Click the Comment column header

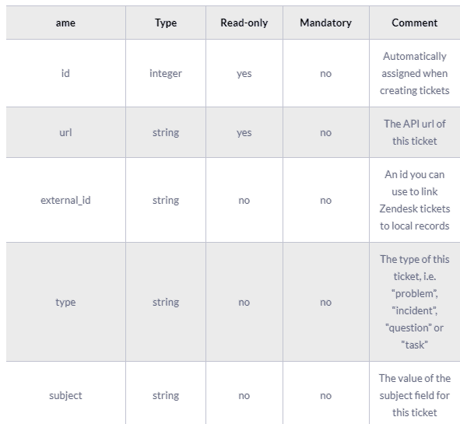(415, 23)
